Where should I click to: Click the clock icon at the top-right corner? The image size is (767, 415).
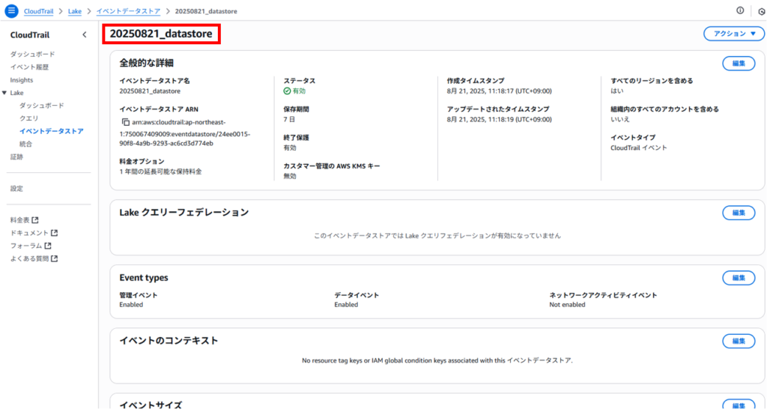pos(762,11)
